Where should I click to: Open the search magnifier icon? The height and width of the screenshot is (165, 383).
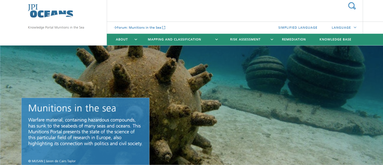(352, 6)
